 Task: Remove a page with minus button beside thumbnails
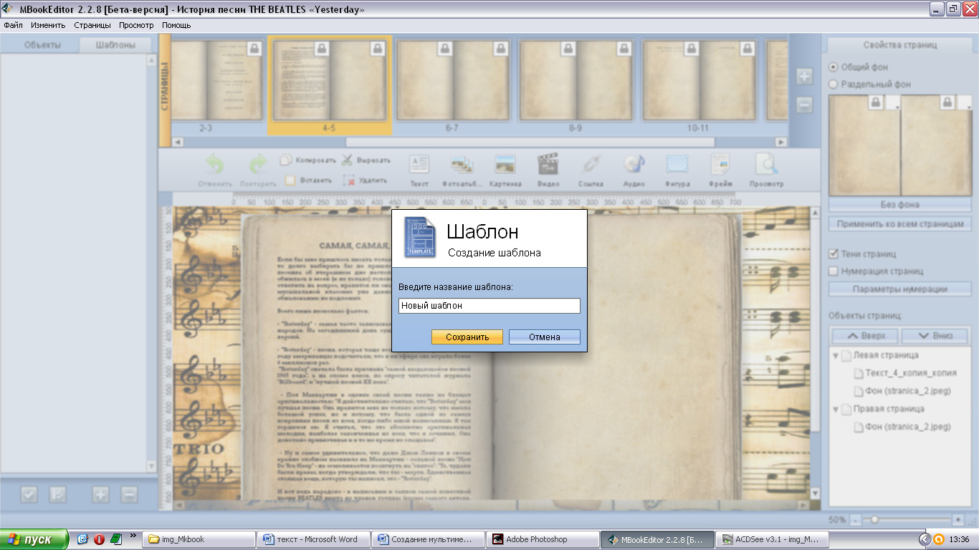(x=804, y=105)
